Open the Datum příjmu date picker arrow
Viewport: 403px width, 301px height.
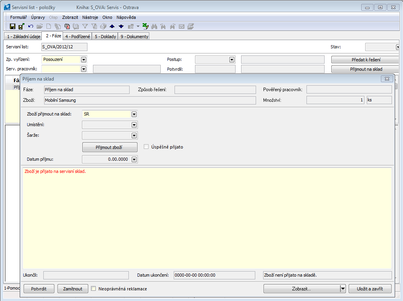coord(134,160)
